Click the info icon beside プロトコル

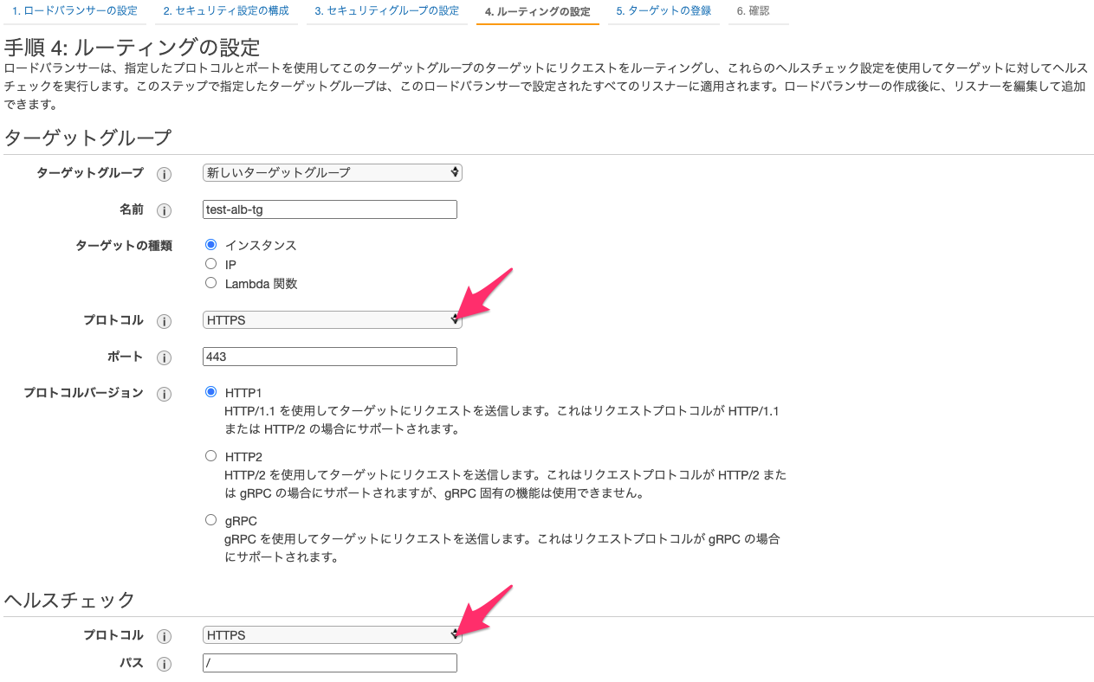[164, 321]
